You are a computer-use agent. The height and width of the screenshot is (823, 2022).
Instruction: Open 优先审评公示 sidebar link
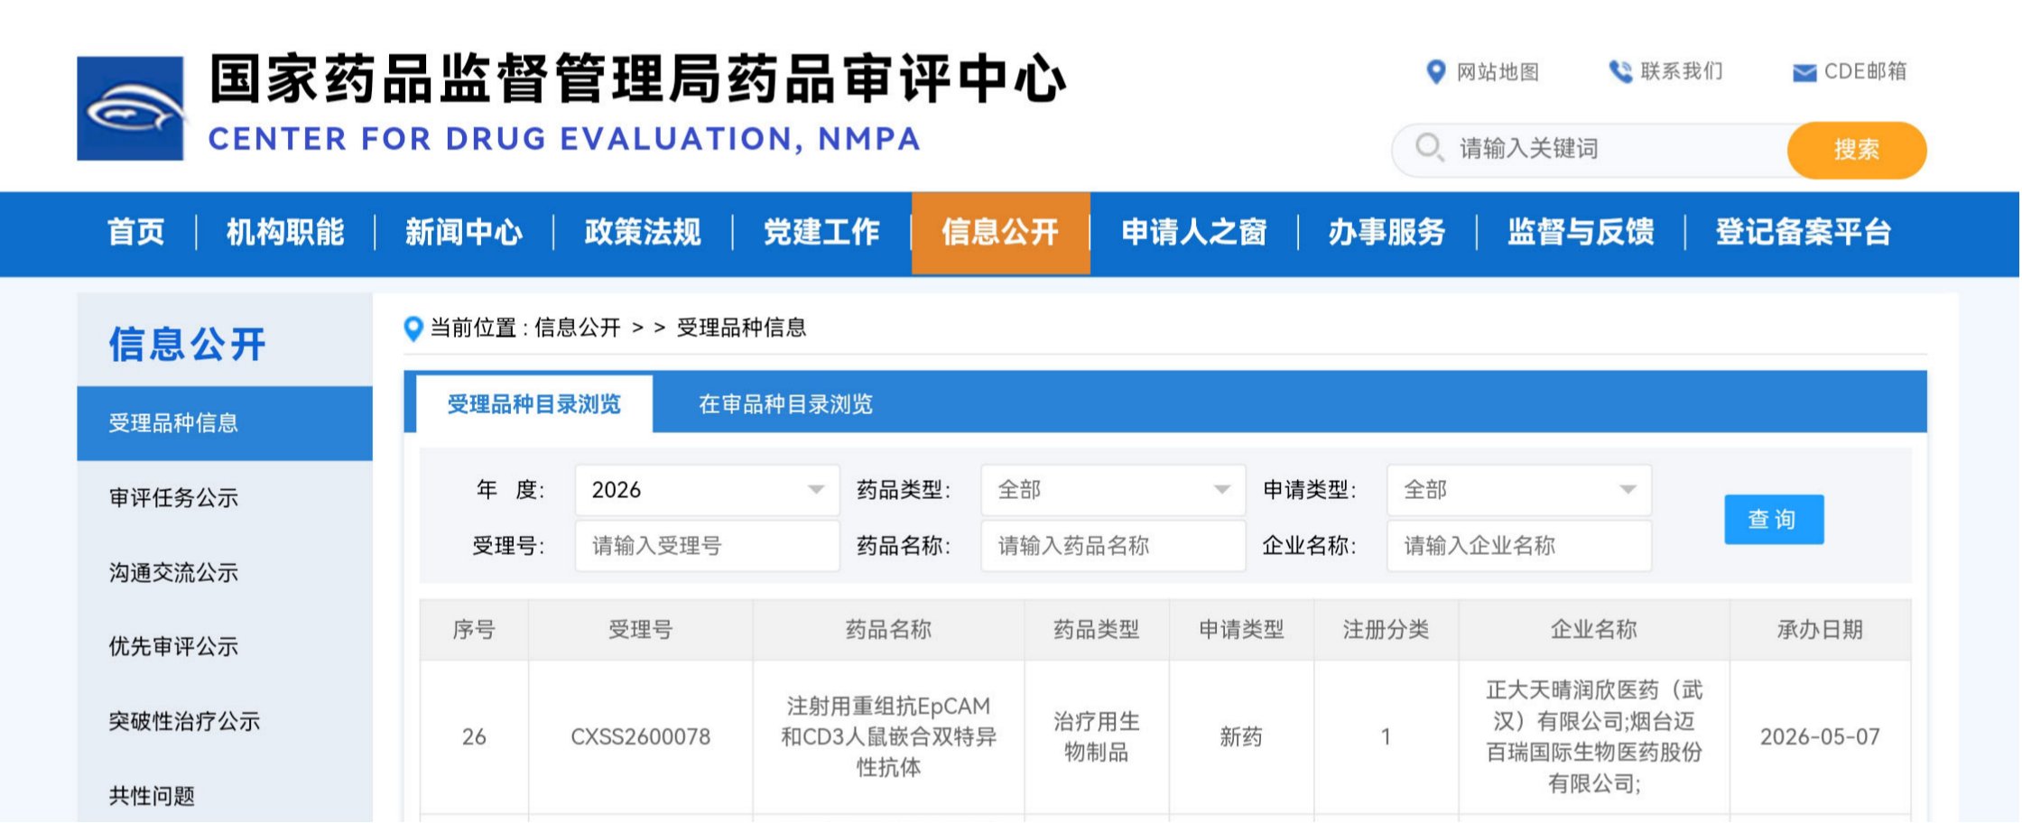173,647
